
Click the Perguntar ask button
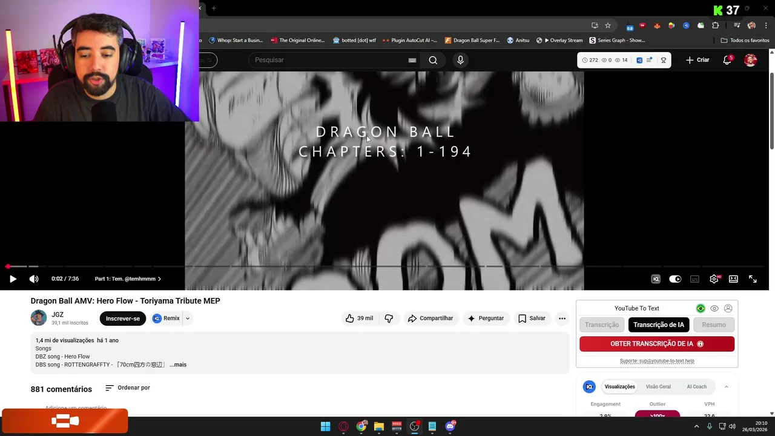click(x=486, y=319)
